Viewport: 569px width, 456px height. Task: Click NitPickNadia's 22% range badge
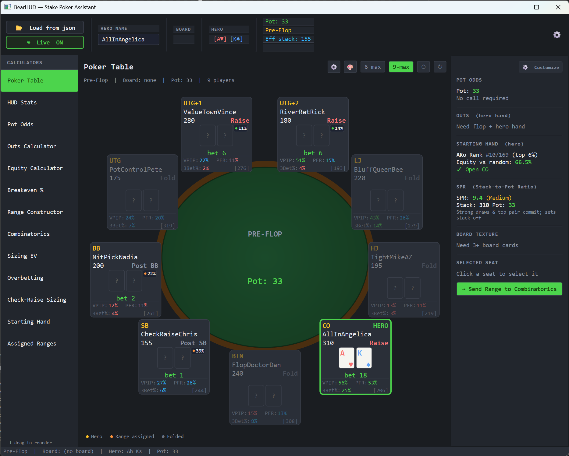point(150,274)
